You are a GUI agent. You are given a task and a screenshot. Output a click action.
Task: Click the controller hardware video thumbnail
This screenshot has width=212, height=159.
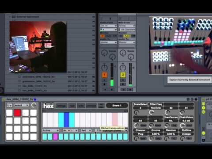[x=181, y=45]
